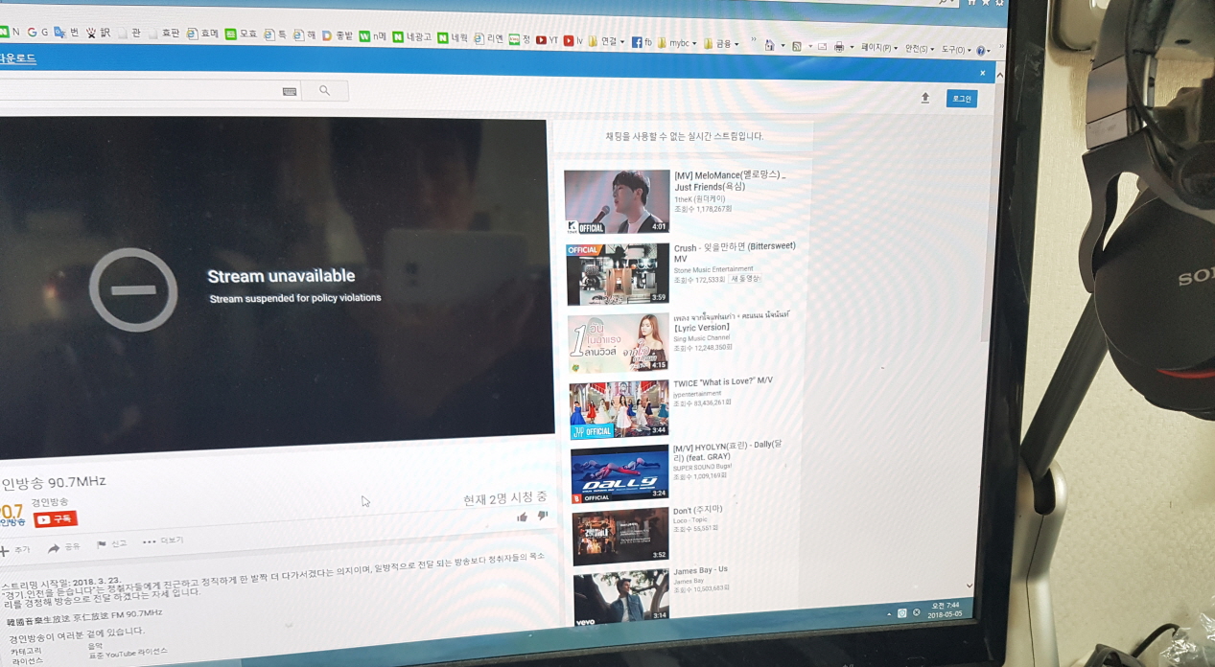Open MeloMance Just Friends video thumbnail
This screenshot has width=1215, height=667.
point(617,202)
